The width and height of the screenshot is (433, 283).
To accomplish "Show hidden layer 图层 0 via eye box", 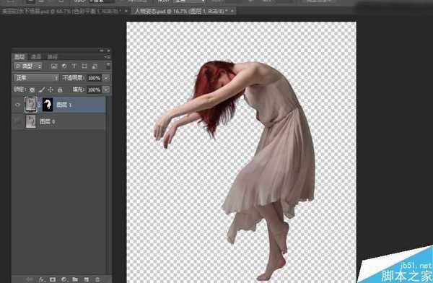I will coord(17,121).
